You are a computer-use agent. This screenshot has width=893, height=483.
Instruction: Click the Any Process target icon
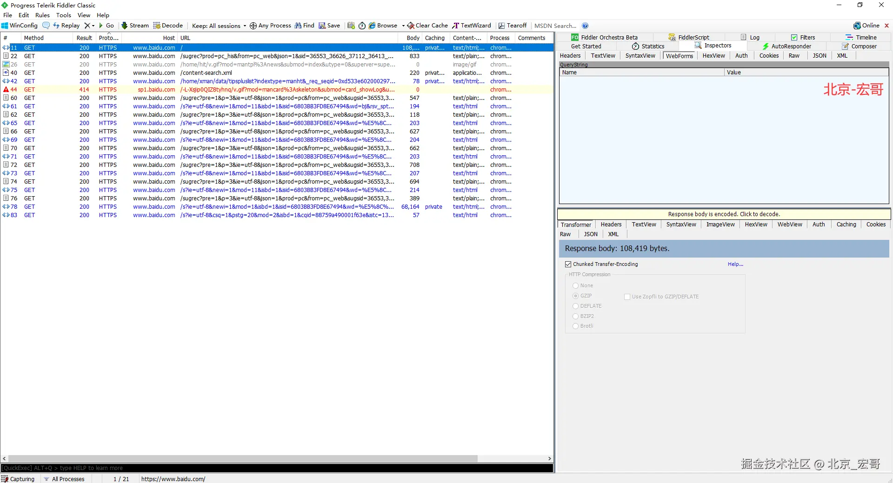pos(253,26)
